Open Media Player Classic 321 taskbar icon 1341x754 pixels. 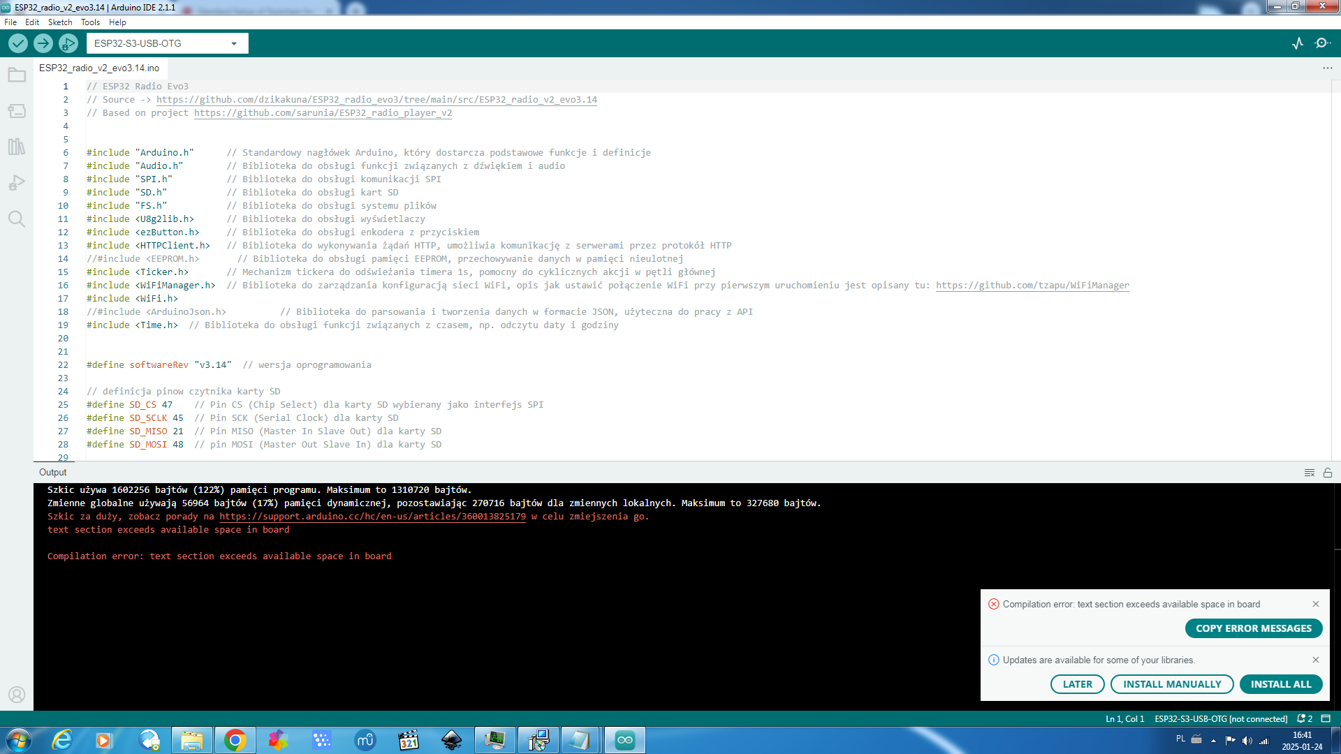[x=409, y=740]
